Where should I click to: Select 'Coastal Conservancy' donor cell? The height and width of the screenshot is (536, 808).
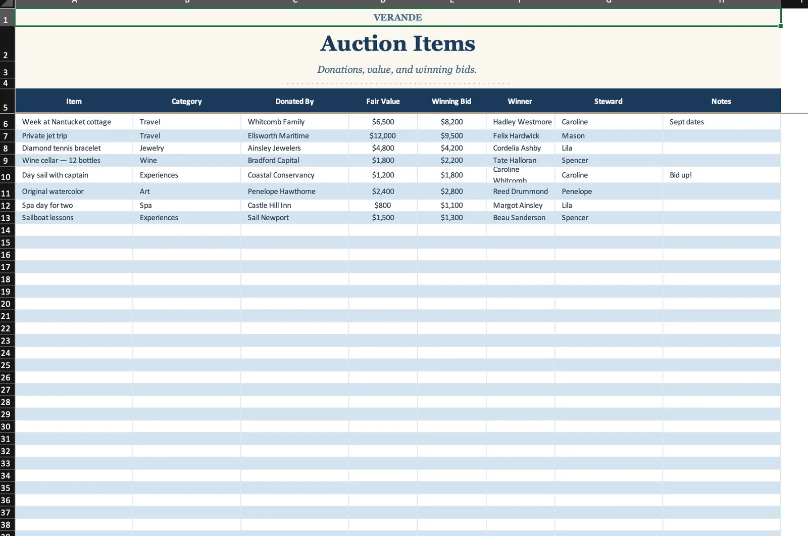pos(295,175)
